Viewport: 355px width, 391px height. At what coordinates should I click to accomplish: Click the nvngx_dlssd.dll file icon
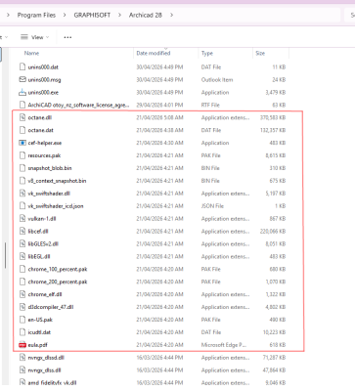pos(22,358)
